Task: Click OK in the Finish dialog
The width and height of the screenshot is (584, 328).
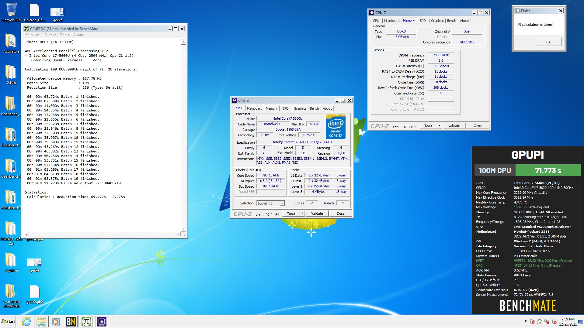Action: click(548, 42)
